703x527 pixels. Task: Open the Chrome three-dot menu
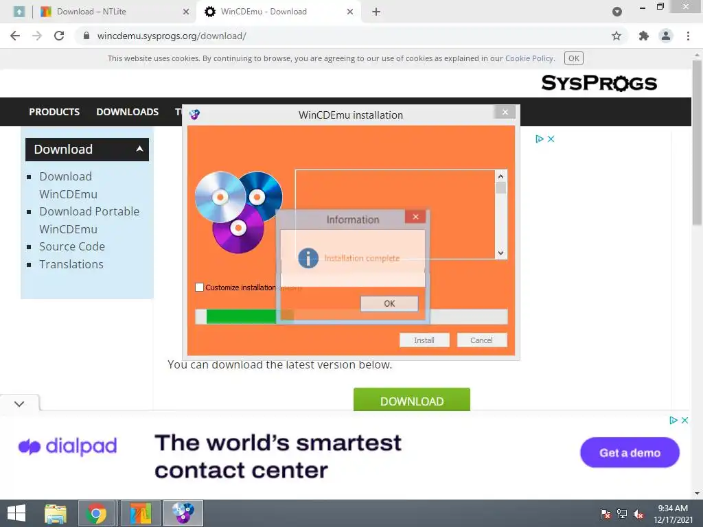coord(688,36)
